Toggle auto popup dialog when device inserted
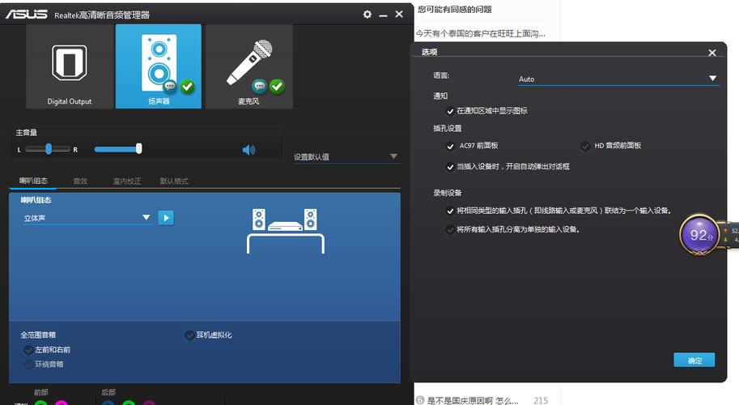This screenshot has width=739, height=405. pos(450,167)
